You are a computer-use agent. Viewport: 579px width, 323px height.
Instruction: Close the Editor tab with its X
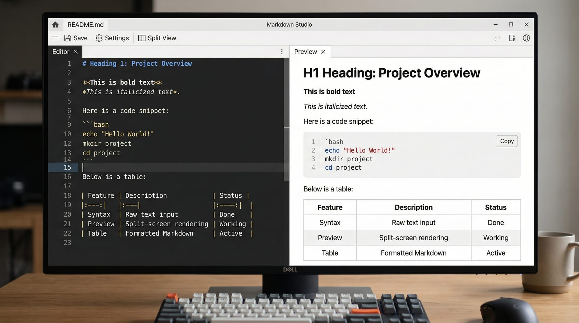(76, 52)
